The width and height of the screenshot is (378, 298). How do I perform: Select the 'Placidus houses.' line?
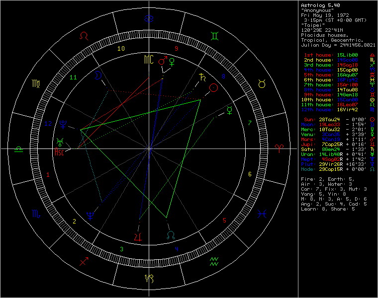click(x=325, y=35)
